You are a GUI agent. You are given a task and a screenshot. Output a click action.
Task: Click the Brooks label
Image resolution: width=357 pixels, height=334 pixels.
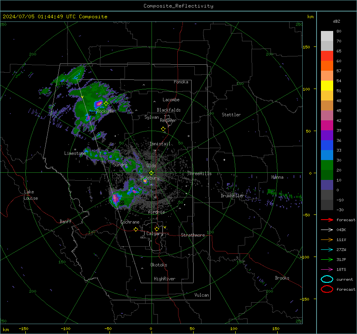(282, 278)
